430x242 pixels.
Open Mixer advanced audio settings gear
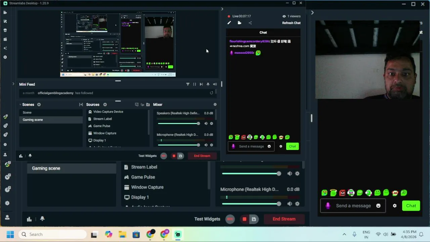coord(215,105)
